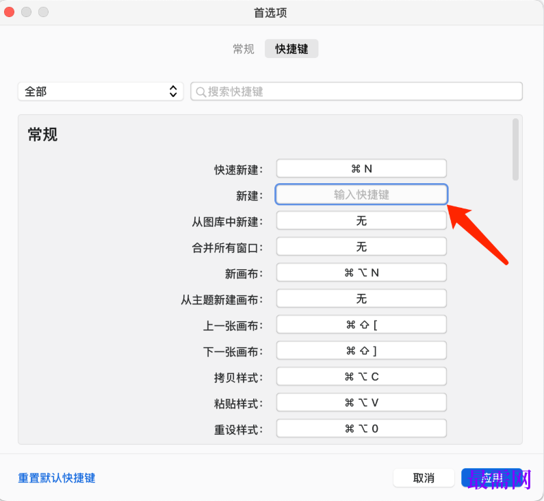Click the 取消 button
The image size is (544, 501).
pyautogui.click(x=424, y=478)
